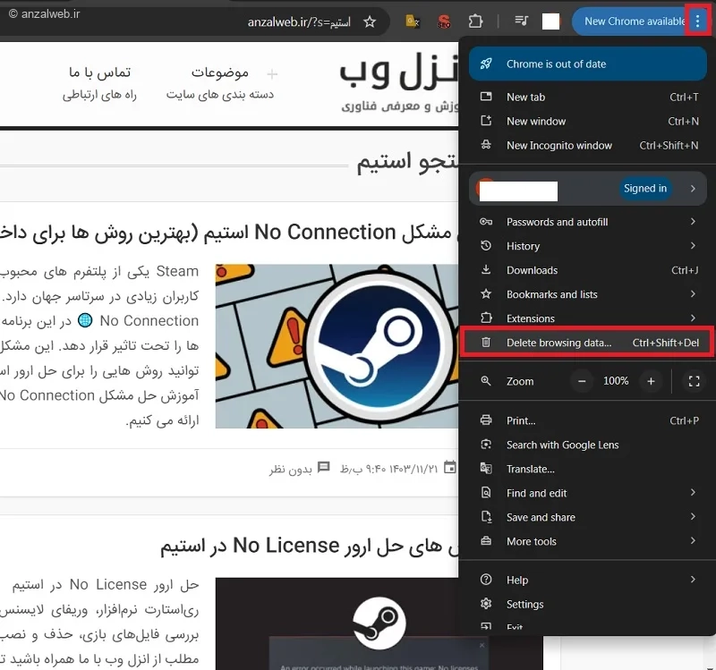
Task: Click the Signed in badge
Action: pos(644,189)
